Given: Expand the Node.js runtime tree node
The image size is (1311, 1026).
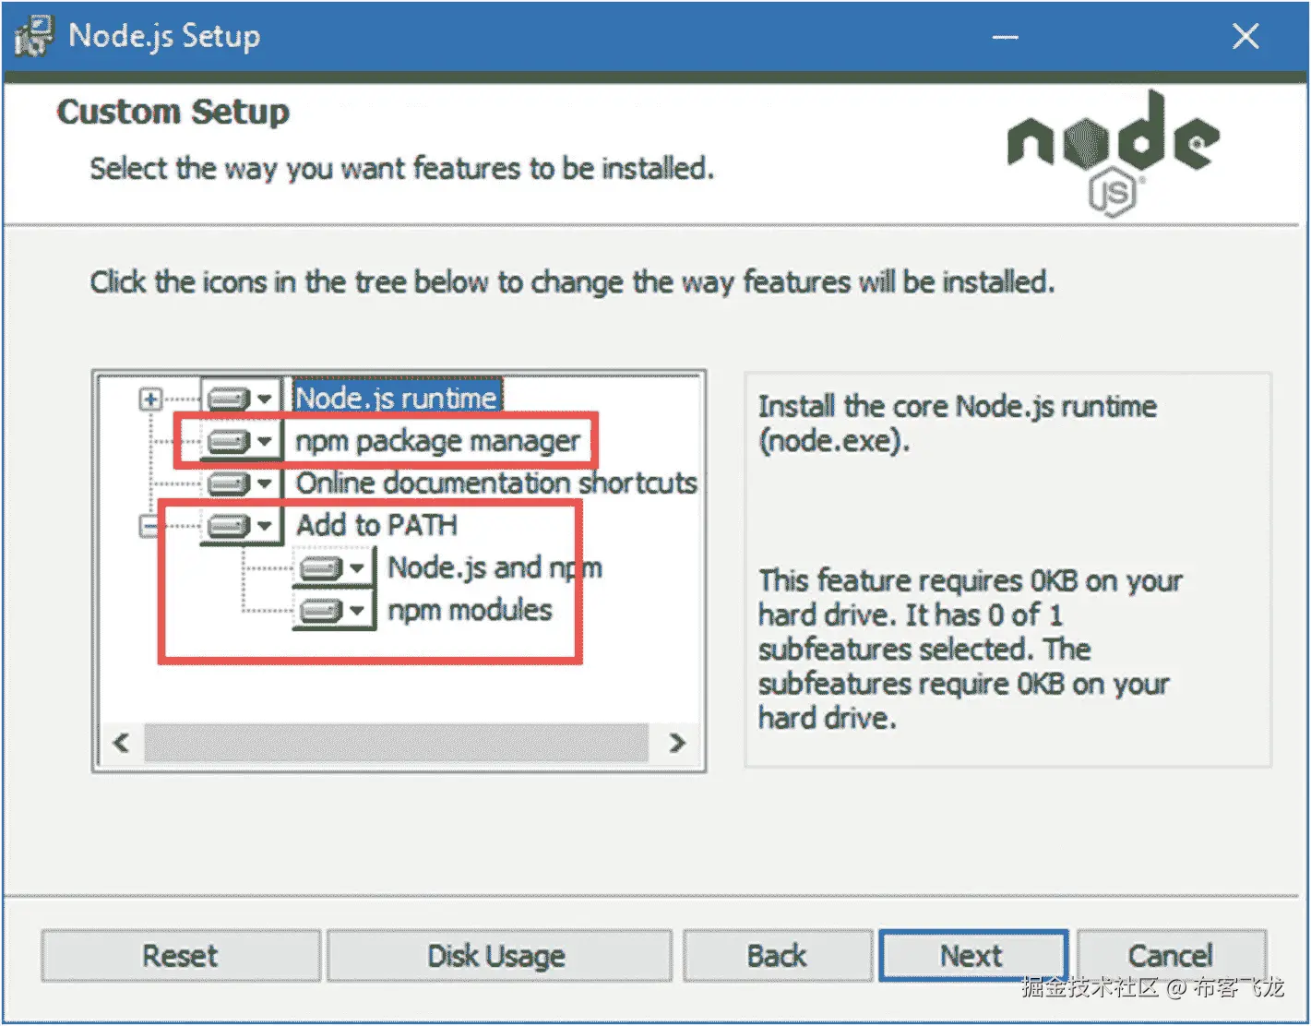Looking at the screenshot, I should pos(150,400).
